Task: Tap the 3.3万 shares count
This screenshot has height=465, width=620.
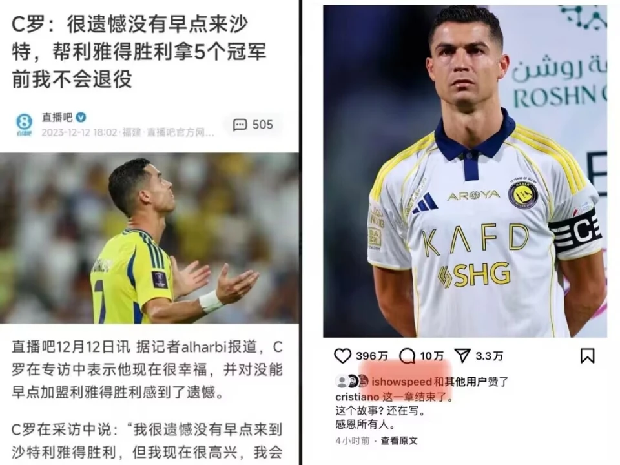Action: [x=489, y=356]
